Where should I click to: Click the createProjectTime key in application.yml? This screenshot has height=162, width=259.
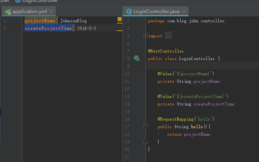48,28
